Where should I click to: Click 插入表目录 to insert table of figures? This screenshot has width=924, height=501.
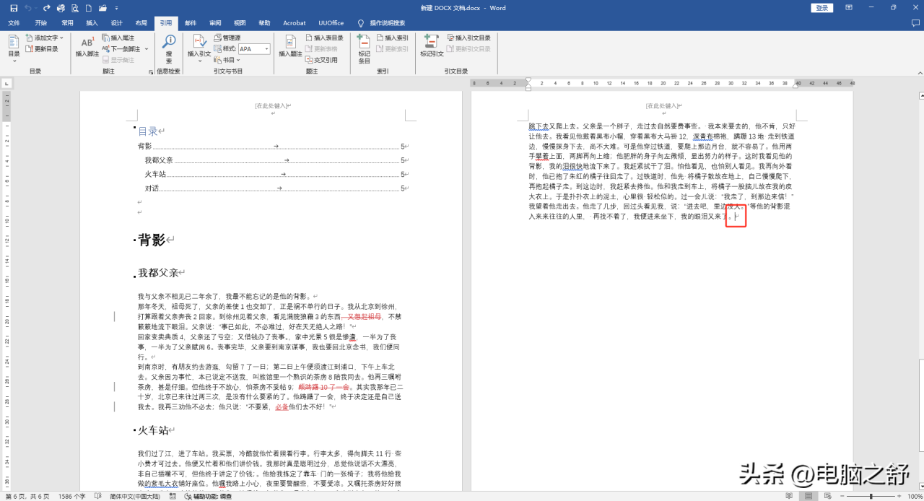[x=324, y=38]
